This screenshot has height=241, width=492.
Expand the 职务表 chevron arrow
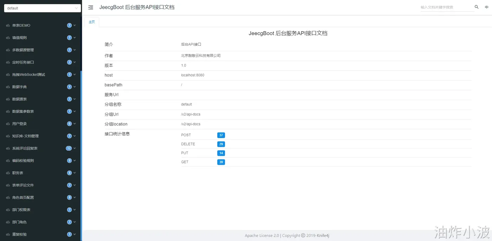click(75, 173)
